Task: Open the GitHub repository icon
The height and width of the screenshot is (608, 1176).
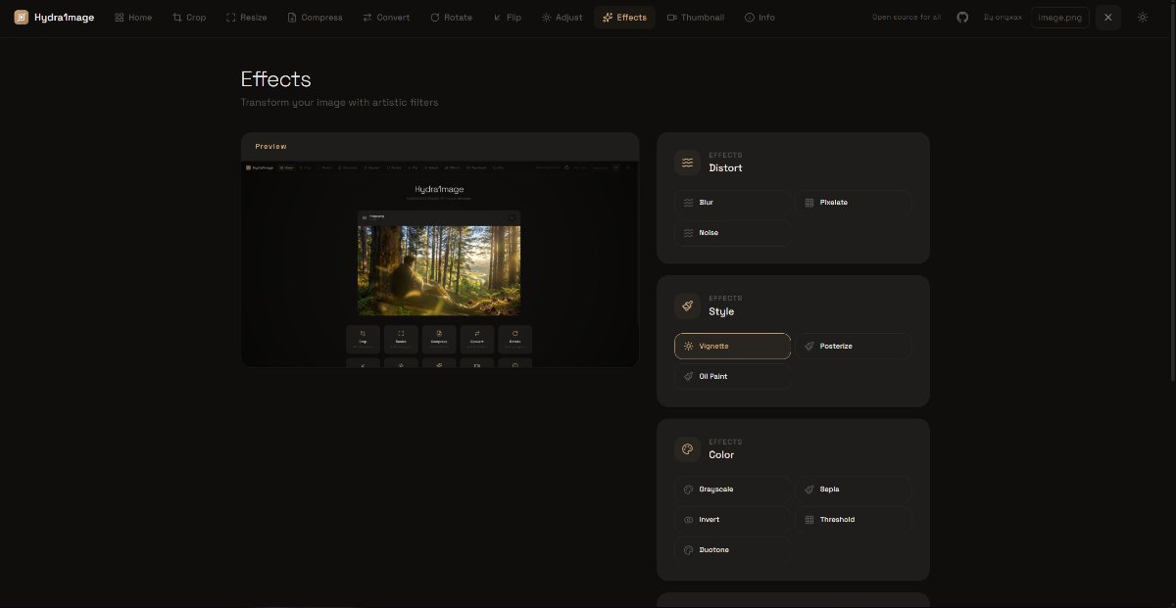Action: (962, 18)
